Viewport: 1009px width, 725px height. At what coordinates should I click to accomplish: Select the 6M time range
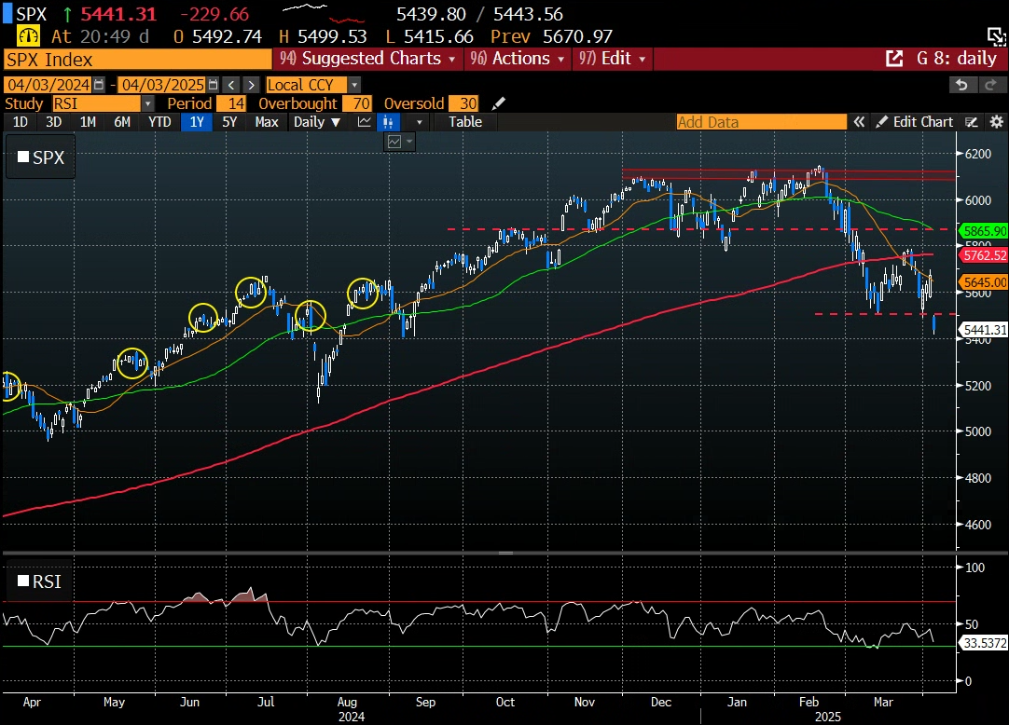[122, 122]
